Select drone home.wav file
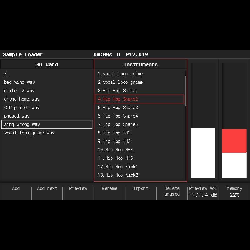 (x=47, y=99)
